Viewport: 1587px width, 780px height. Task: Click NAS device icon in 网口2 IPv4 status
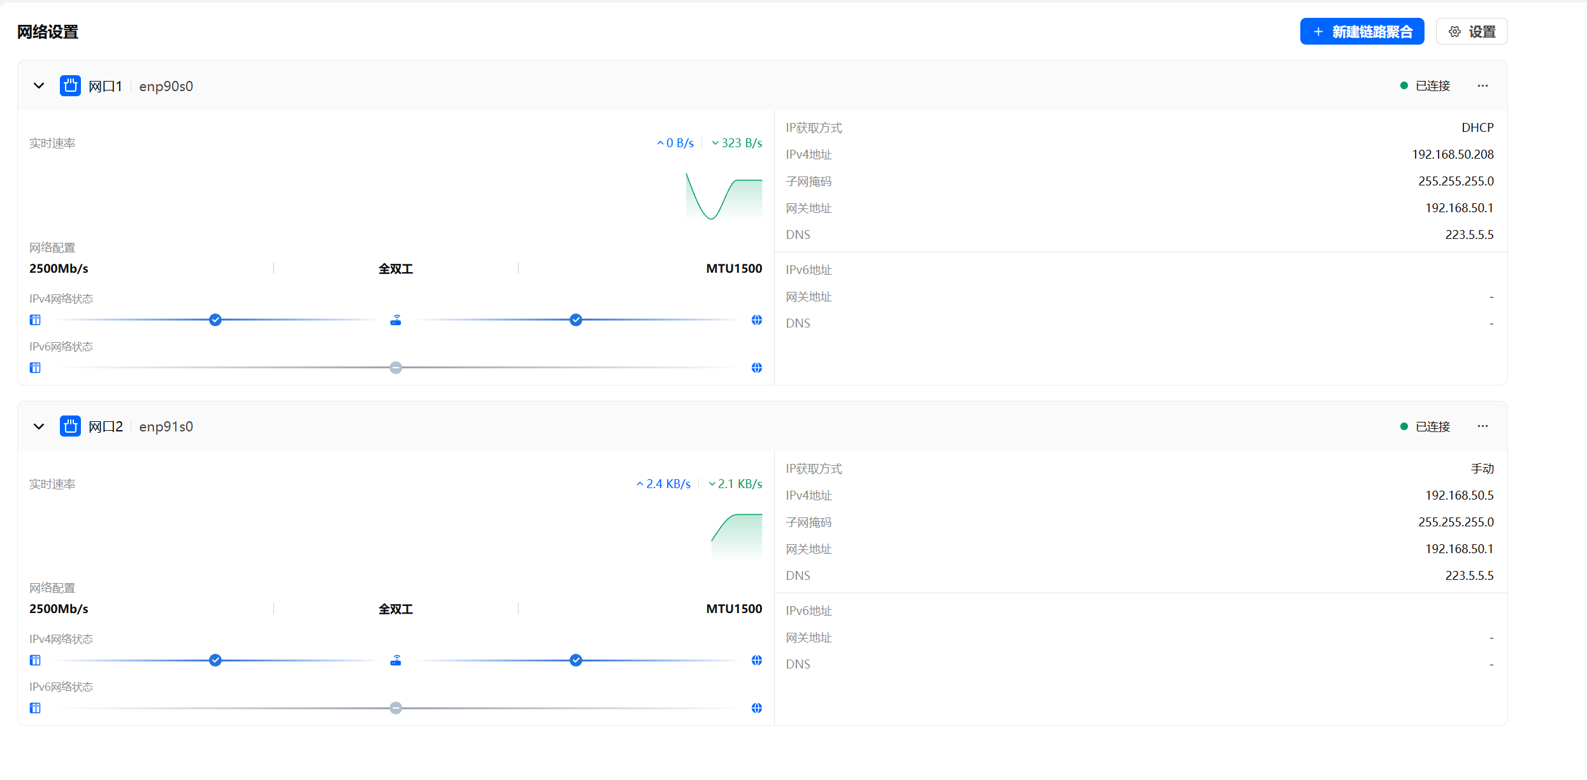(35, 660)
